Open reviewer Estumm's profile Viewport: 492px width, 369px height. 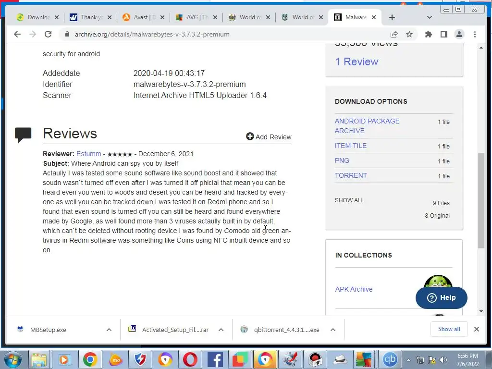[89, 154]
